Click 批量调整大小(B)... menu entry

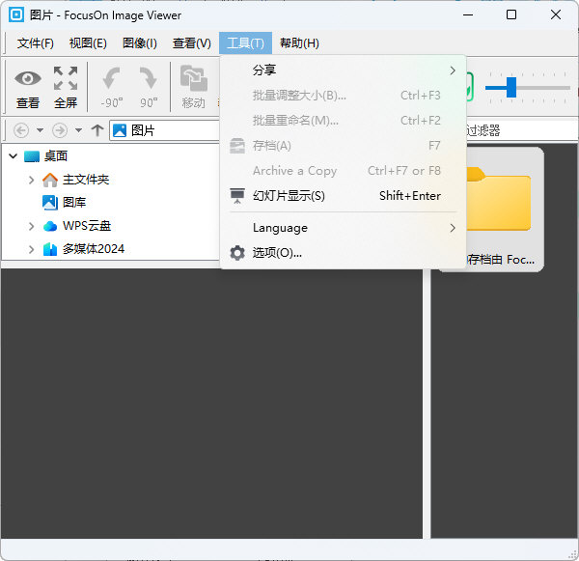pos(343,96)
